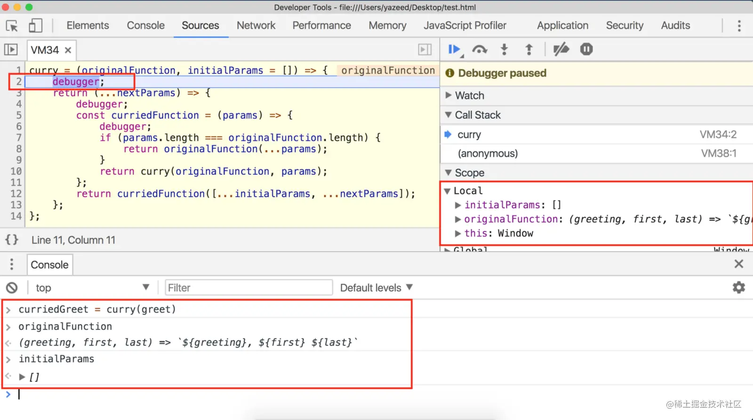Click the Step into function icon
This screenshot has height=420, width=753.
[504, 49]
